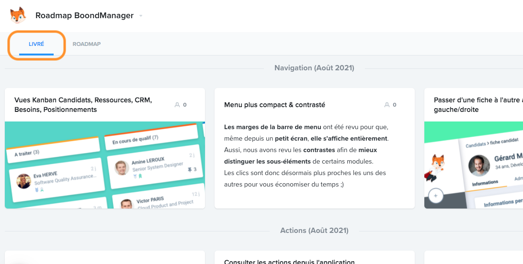Select the LIVRÉ tab
The image size is (523, 264).
(x=36, y=44)
